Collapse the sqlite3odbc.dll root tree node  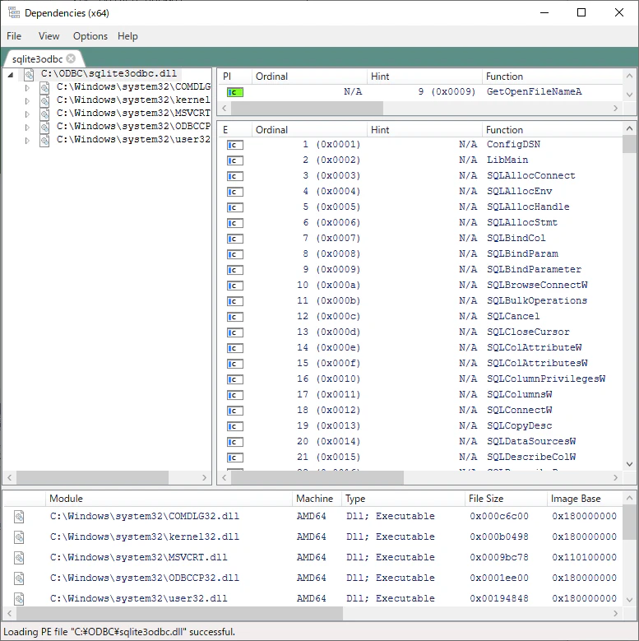11,74
